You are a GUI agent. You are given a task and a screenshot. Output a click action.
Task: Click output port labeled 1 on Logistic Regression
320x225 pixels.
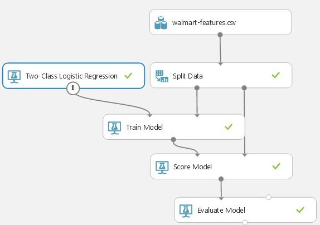(73, 89)
